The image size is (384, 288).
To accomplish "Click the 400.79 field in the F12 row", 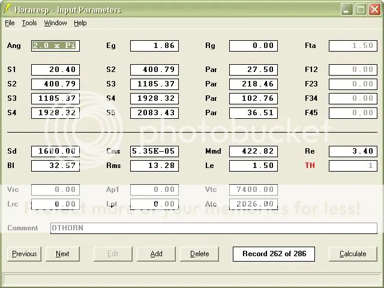I will (155, 70).
